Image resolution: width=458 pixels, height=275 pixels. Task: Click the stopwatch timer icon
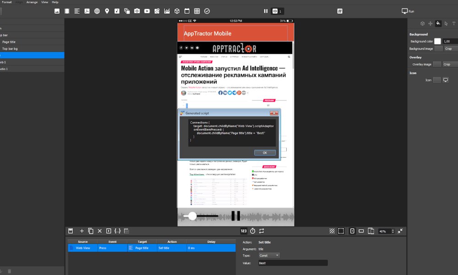tap(253, 231)
